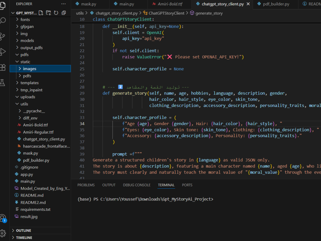This screenshot has height=241, width=321.
Task: Open the OUTPUT panel tab
Action: 109,185
